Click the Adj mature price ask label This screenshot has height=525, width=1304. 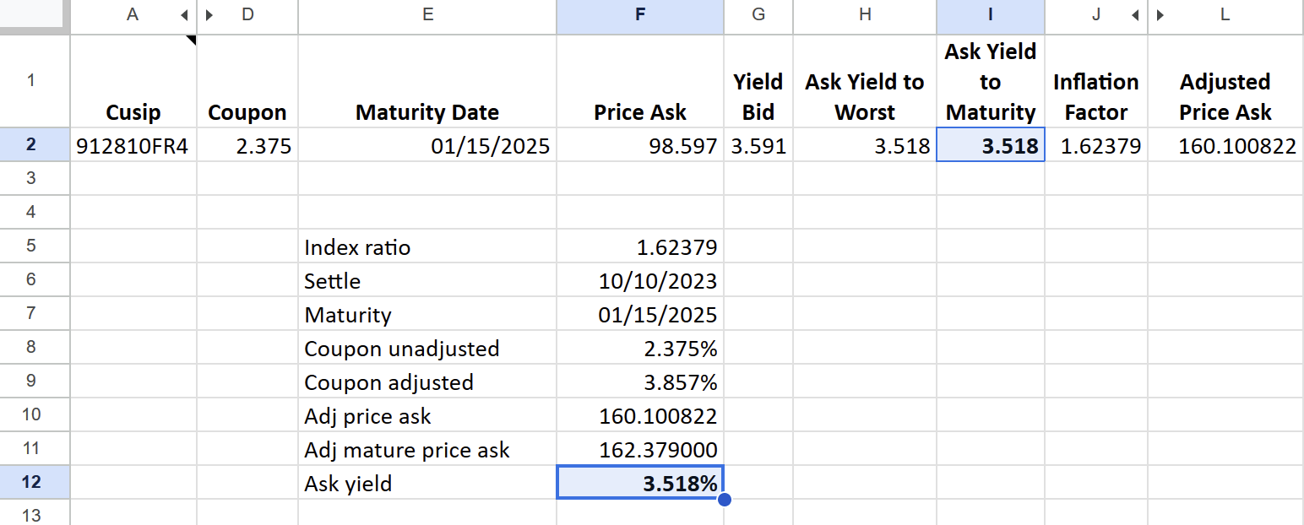tap(407, 450)
